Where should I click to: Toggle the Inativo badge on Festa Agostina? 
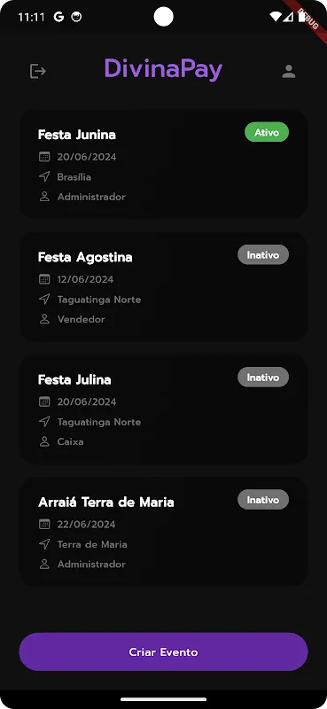[263, 255]
